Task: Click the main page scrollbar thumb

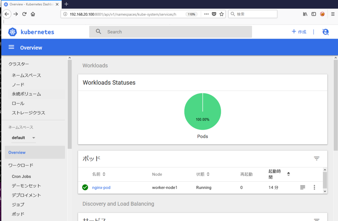Action: tap(336, 105)
